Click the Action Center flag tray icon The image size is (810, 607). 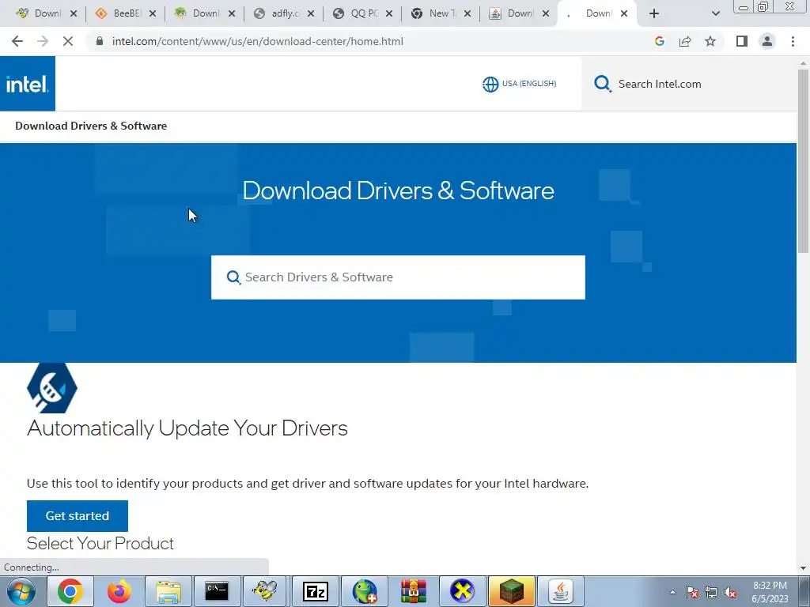point(692,592)
